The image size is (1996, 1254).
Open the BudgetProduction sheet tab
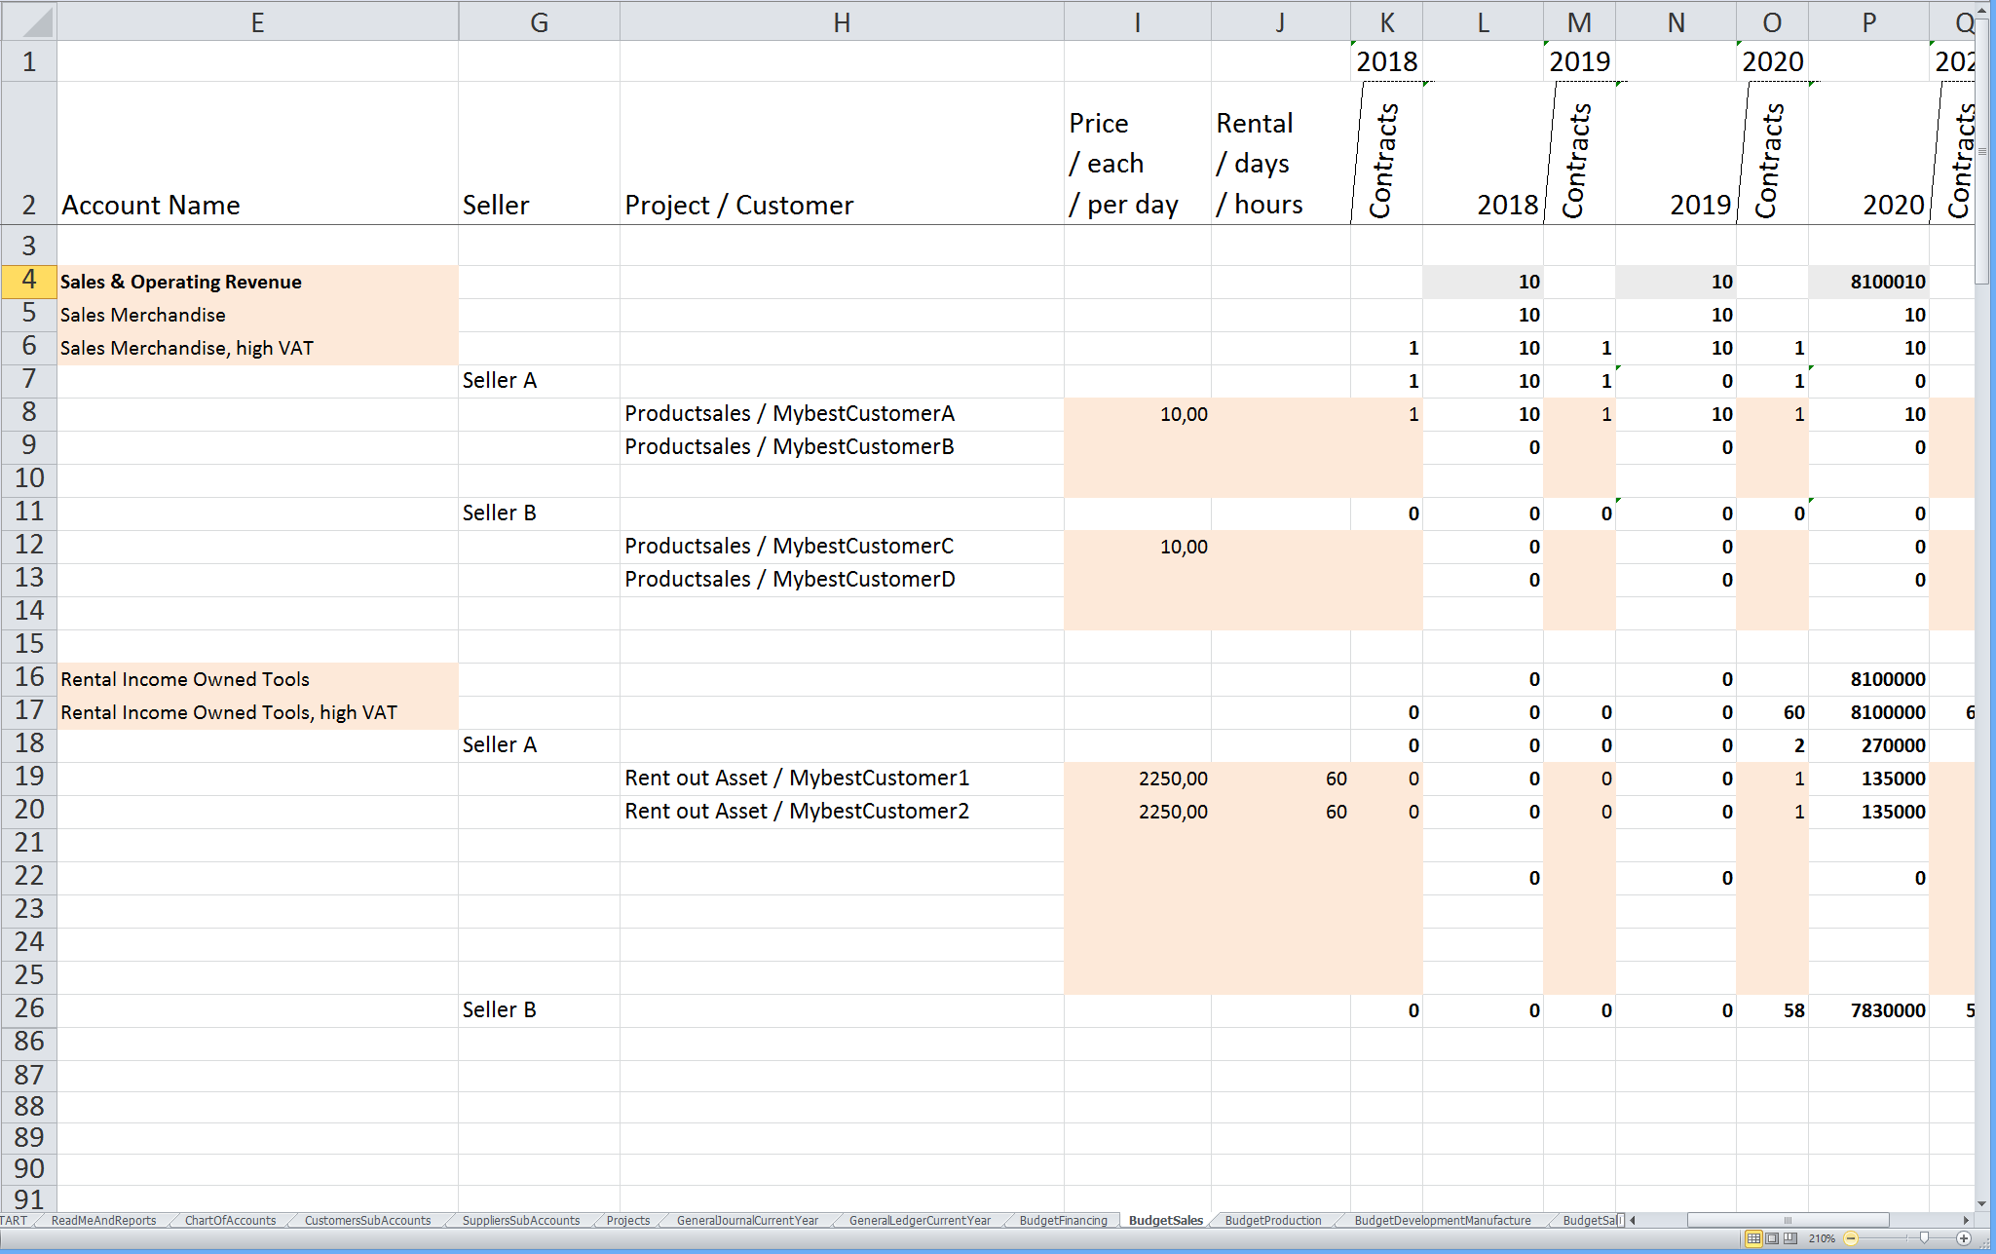[1272, 1220]
